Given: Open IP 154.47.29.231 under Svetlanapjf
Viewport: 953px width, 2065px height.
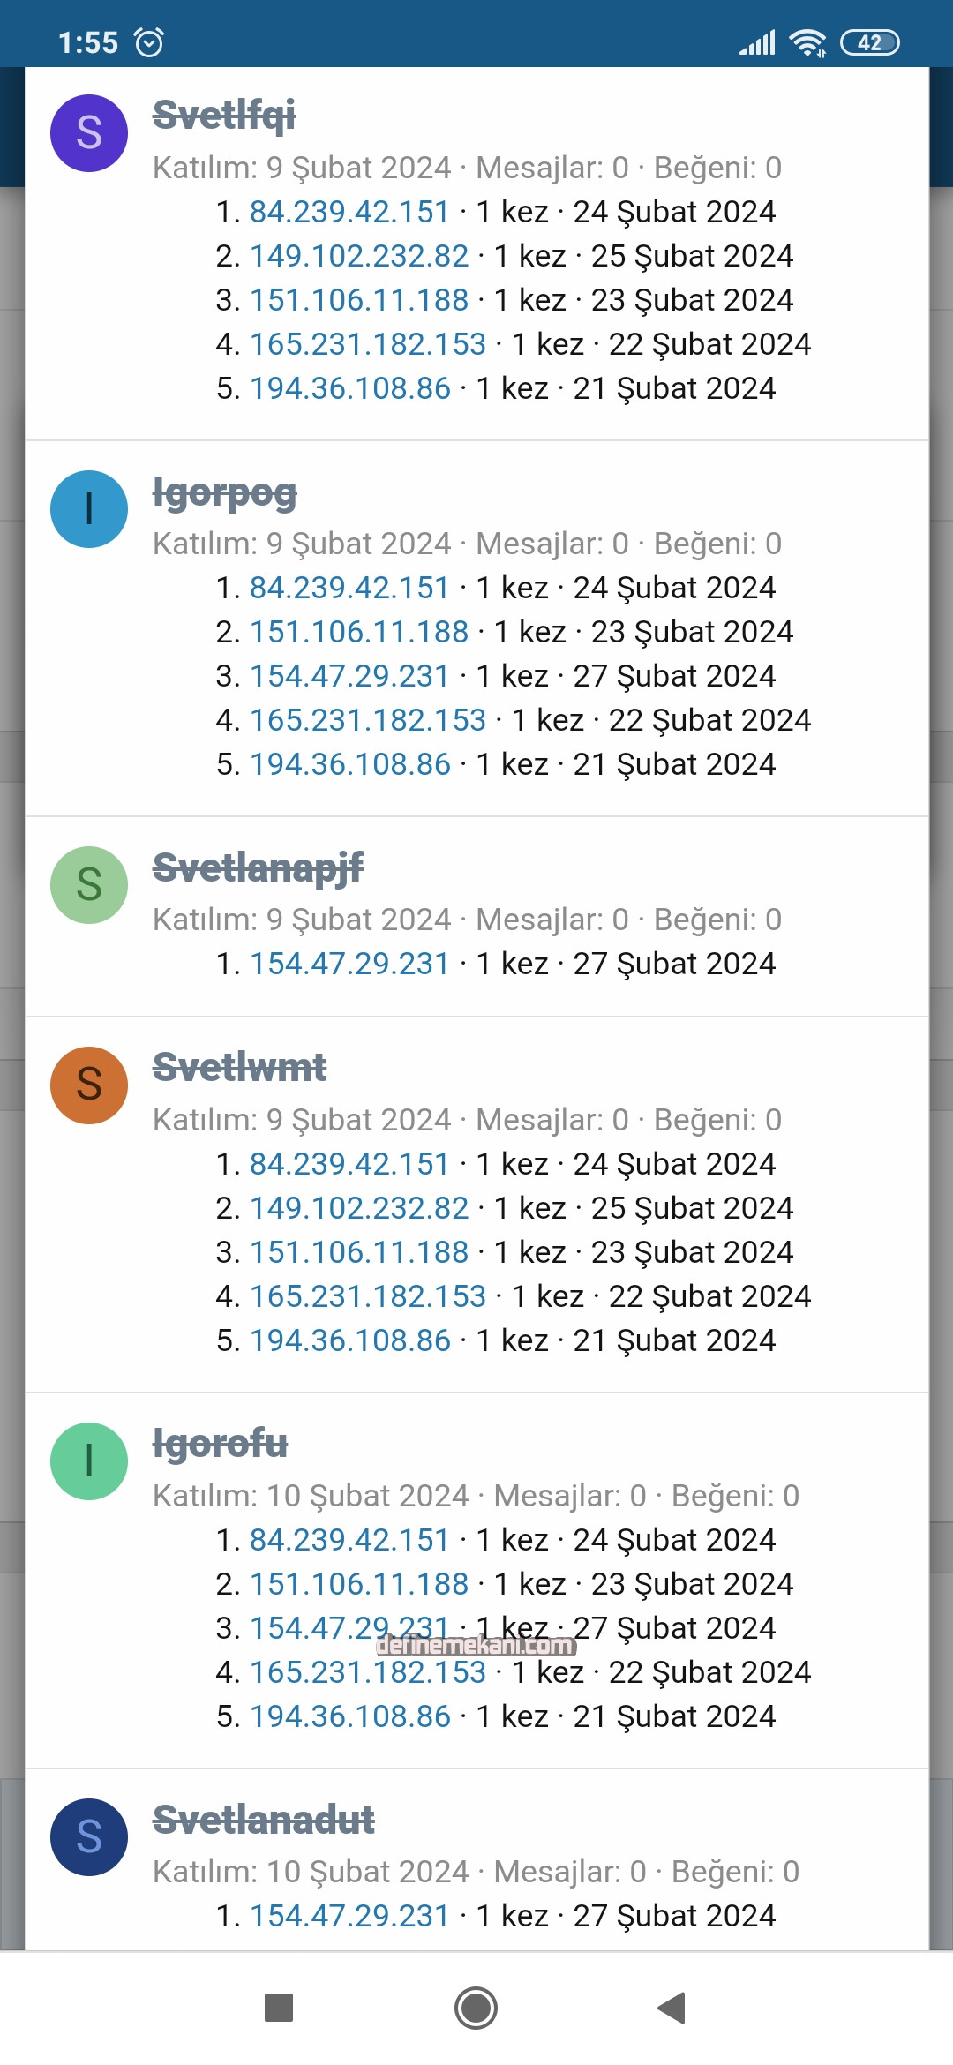Looking at the screenshot, I should tap(350, 964).
